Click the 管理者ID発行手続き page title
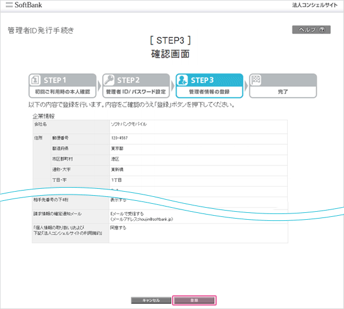The width and height of the screenshot is (344, 309). pos(41,30)
